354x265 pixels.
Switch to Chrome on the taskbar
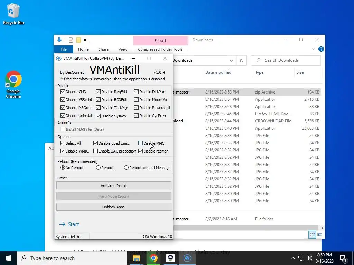pos(153,258)
